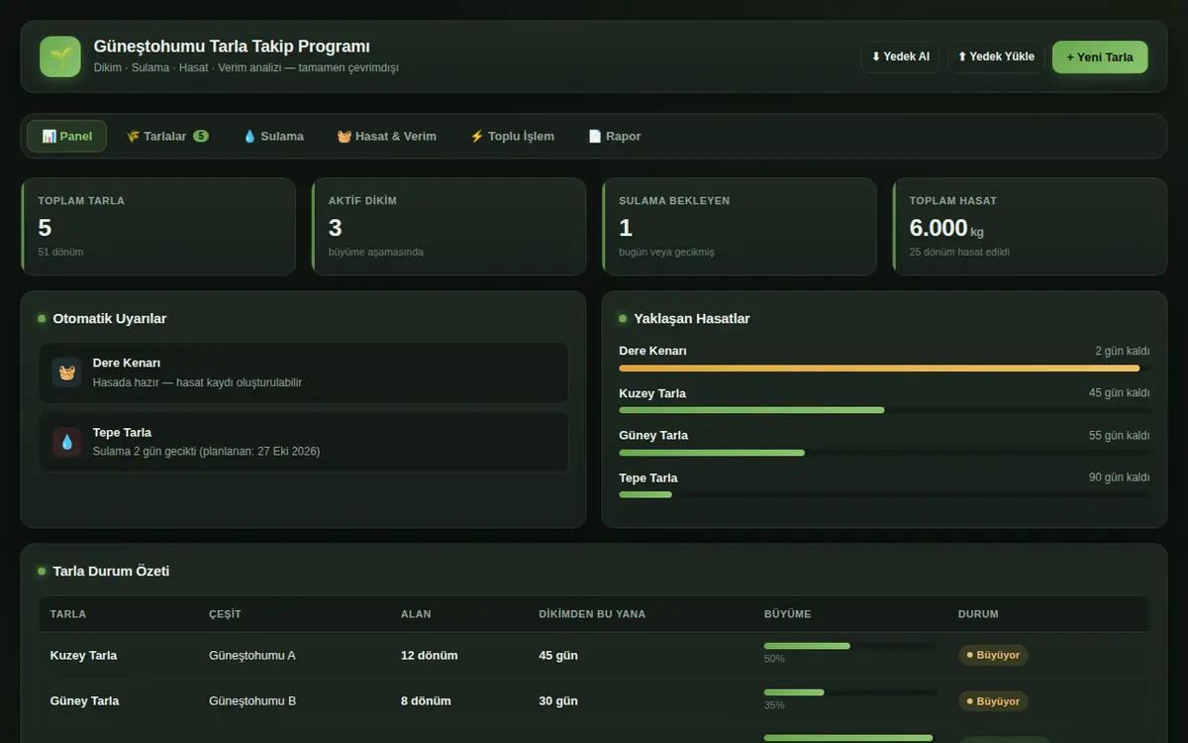
Task: Click the Yaklaşan Hasatlar section heading
Action: [x=692, y=319]
